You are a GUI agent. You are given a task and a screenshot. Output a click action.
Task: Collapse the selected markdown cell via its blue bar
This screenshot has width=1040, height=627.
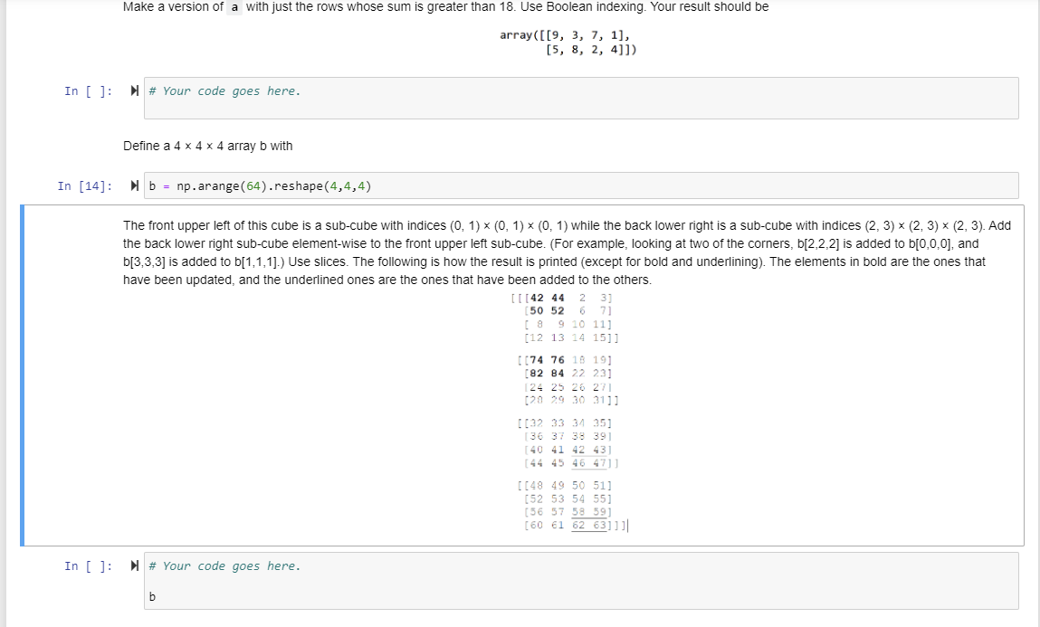click(x=21, y=371)
